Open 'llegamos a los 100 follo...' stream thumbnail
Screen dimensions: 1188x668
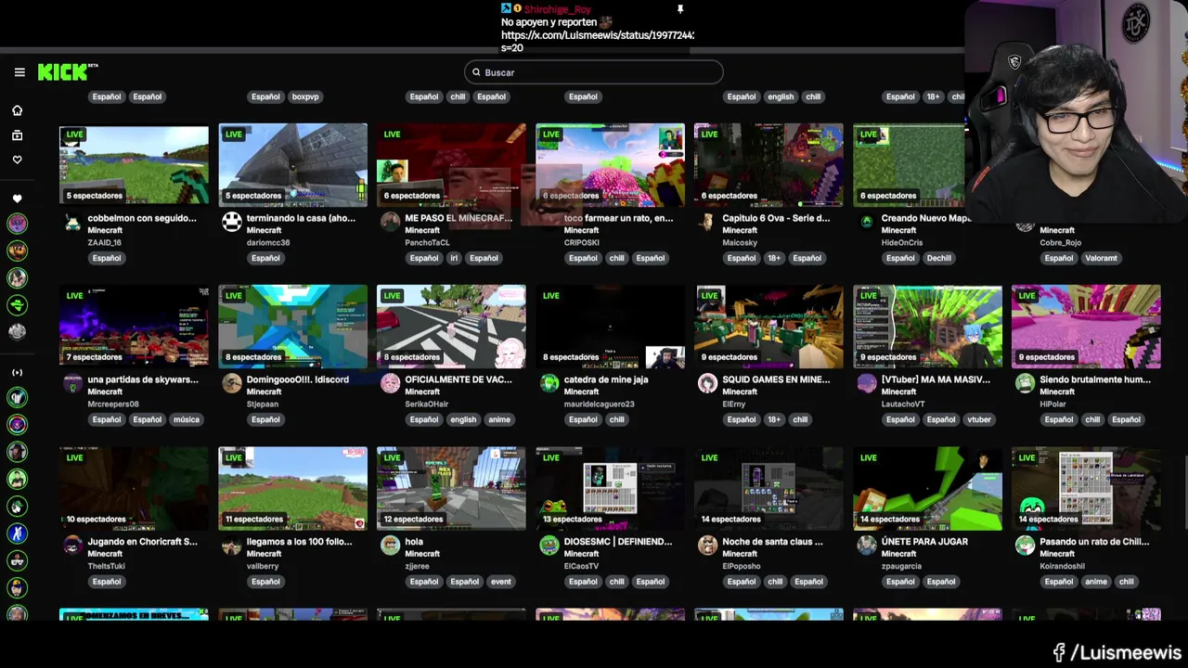(292, 488)
